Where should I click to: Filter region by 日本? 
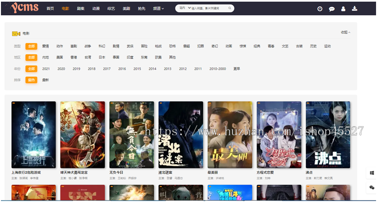(x=102, y=57)
